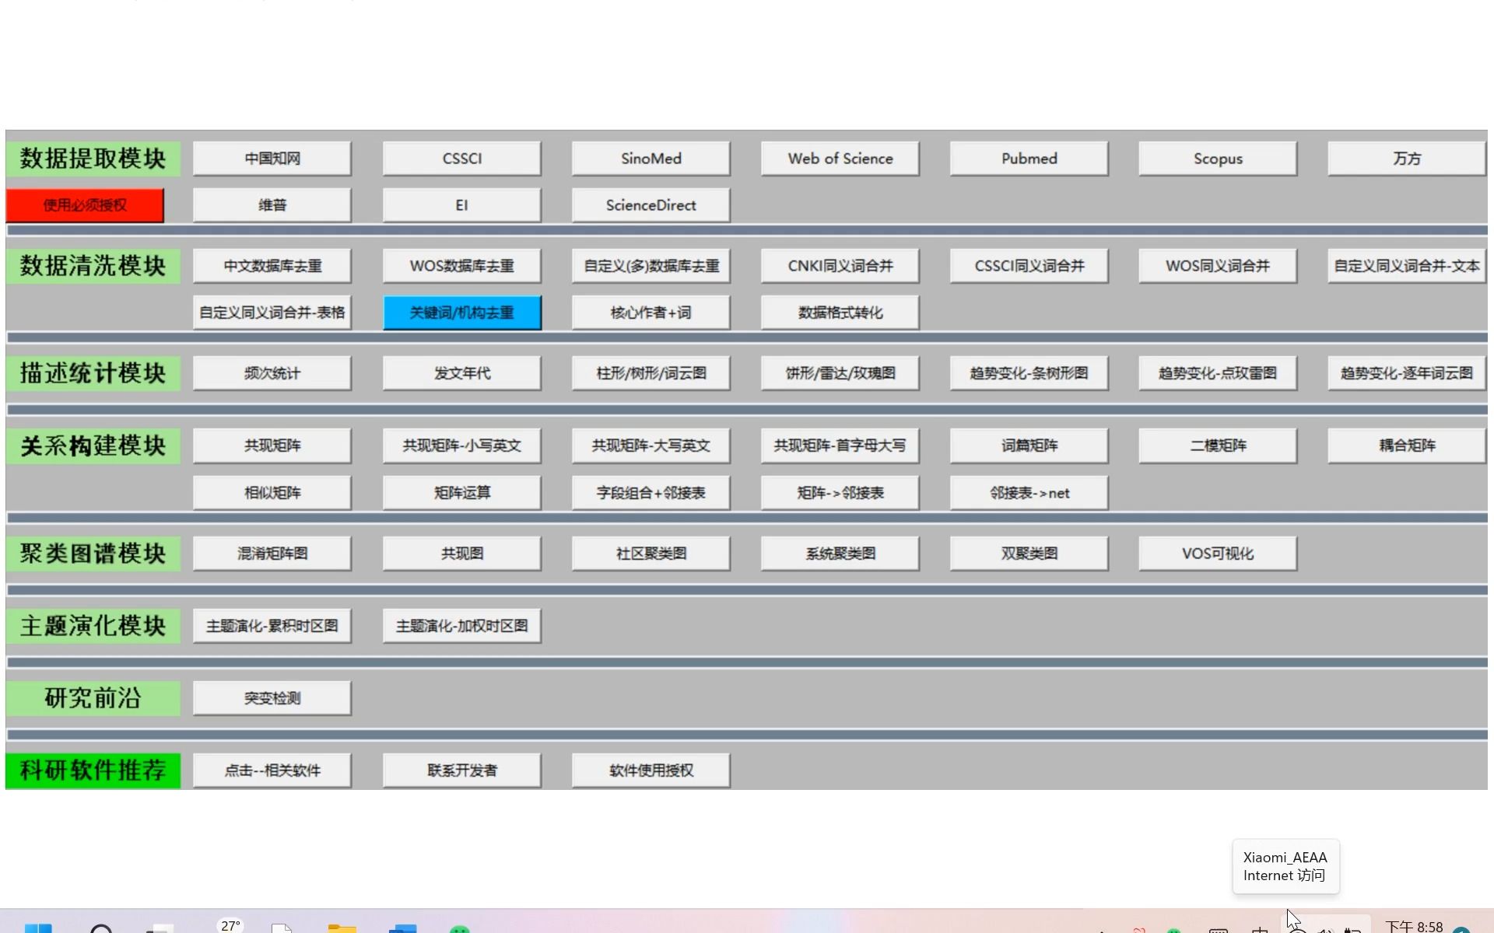The width and height of the screenshot is (1494, 933).
Task: Open 趋势变化-逐年词云图 button
Action: (1407, 373)
